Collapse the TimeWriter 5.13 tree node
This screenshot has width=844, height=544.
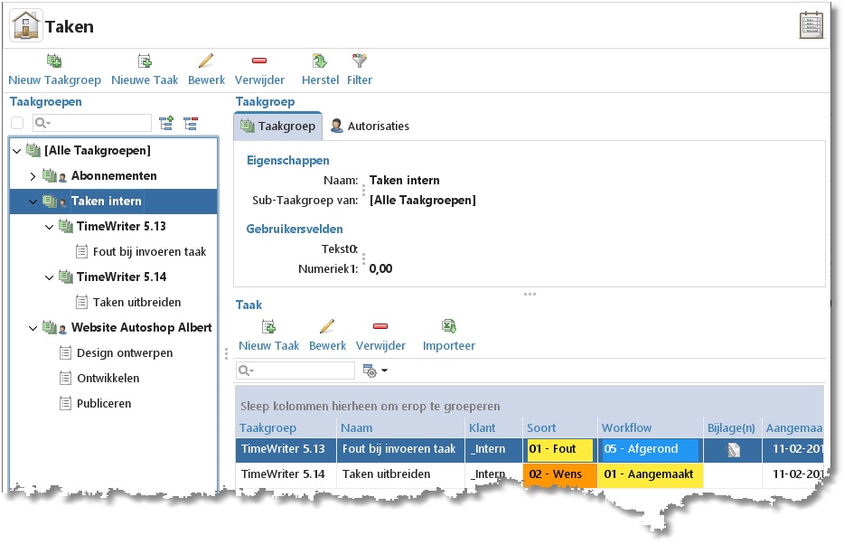49,227
